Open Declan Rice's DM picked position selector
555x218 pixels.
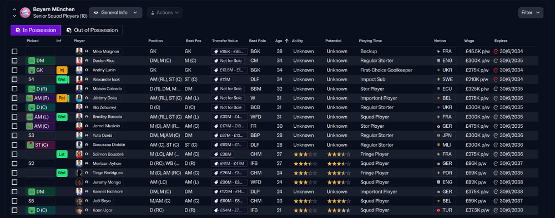(40, 61)
